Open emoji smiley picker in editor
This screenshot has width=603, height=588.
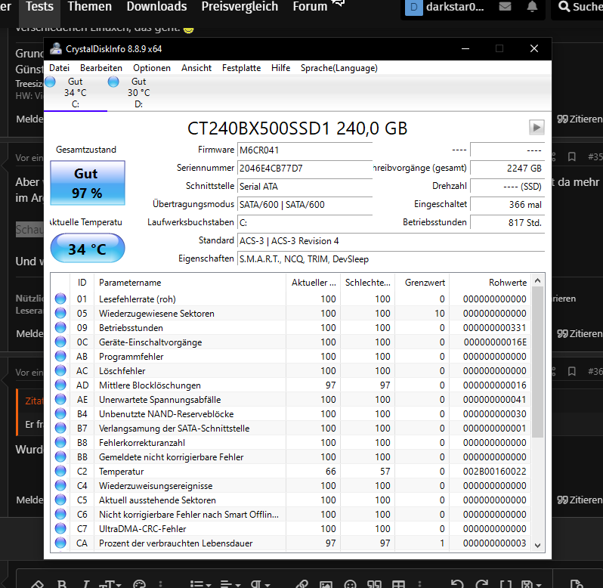pos(350,584)
